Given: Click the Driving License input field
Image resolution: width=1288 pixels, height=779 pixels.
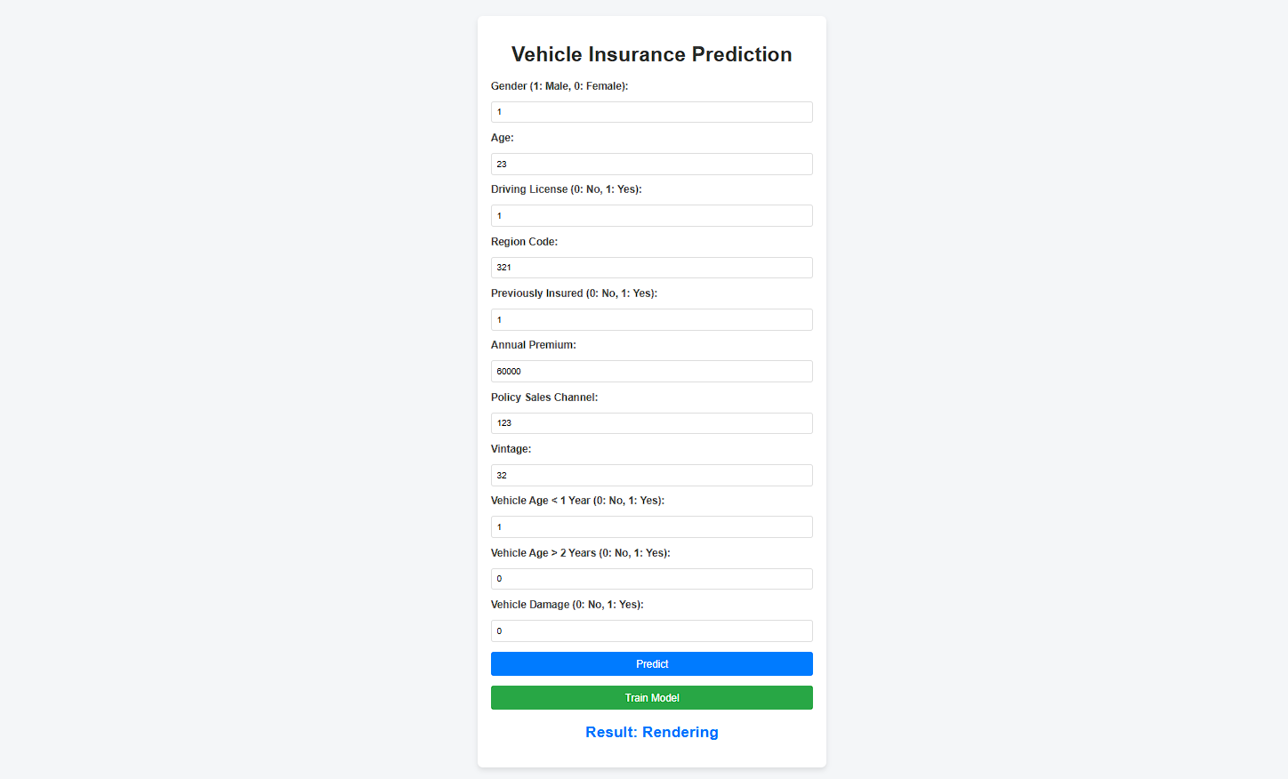Looking at the screenshot, I should tap(651, 215).
